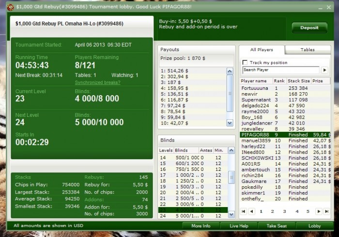Image resolution: width=339 pixels, height=237 pixels.
Task: Select player SCHIK0WSKI row
Action: (x=285, y=158)
